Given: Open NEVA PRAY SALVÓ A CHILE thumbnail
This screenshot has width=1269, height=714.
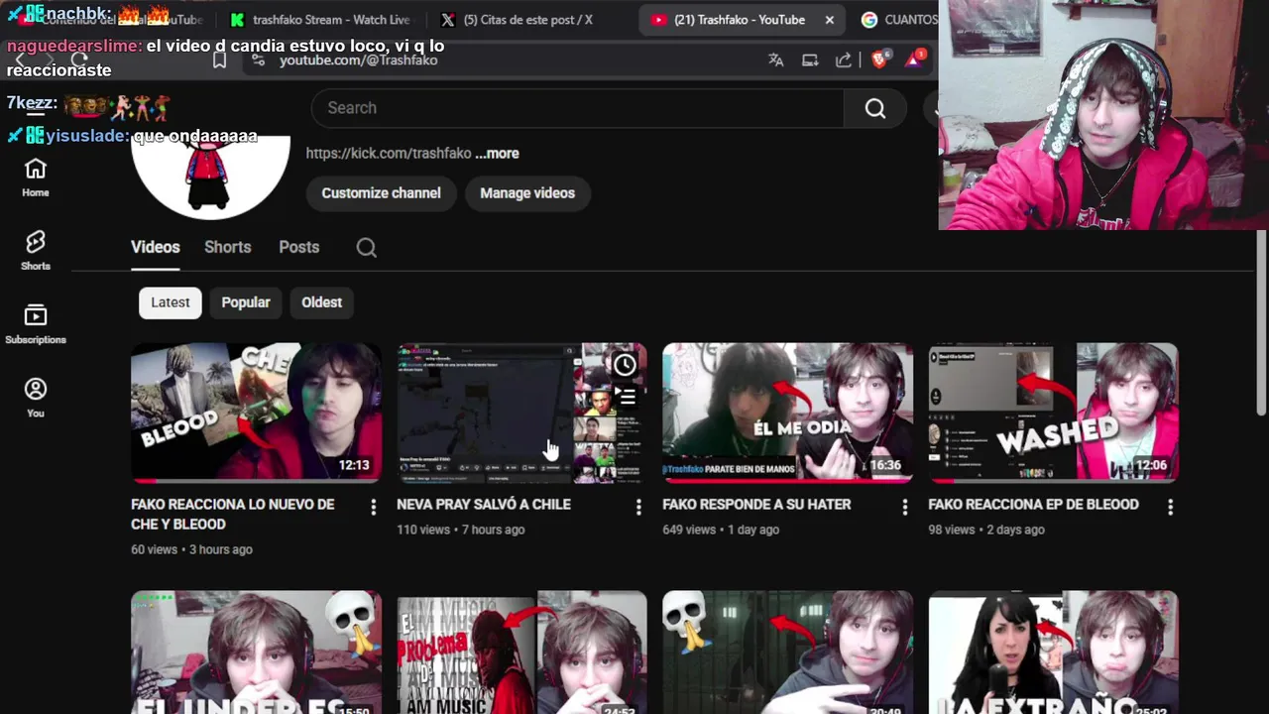Looking at the screenshot, I should 521,414.
